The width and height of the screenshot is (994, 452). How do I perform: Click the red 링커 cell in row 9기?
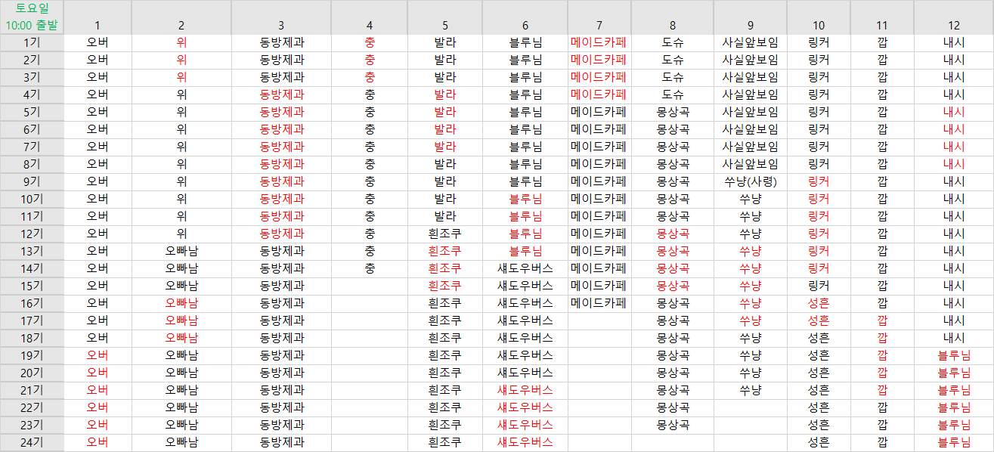(x=819, y=181)
